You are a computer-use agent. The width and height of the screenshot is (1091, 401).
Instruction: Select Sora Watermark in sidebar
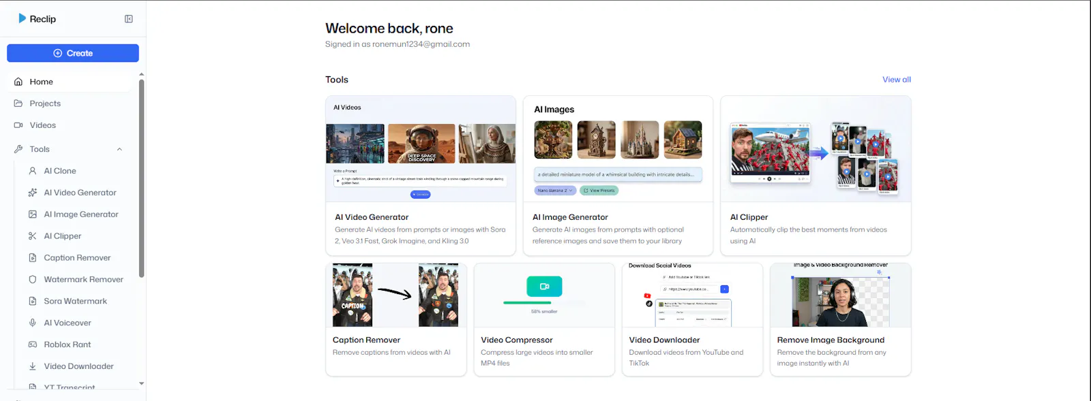76,301
